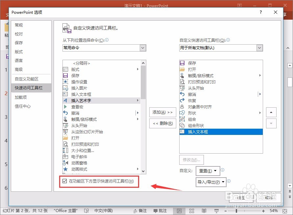Expand the 动画样式 submenu arrow
Viewport: 293px width, 215px height.
click(x=138, y=169)
